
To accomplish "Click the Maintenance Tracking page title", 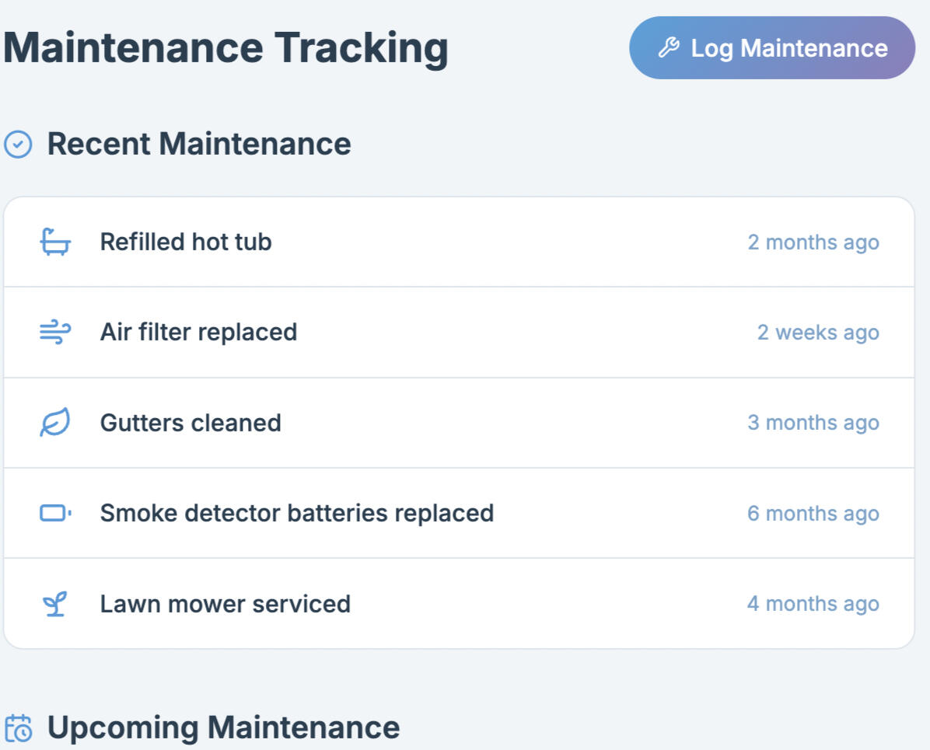I will point(226,48).
